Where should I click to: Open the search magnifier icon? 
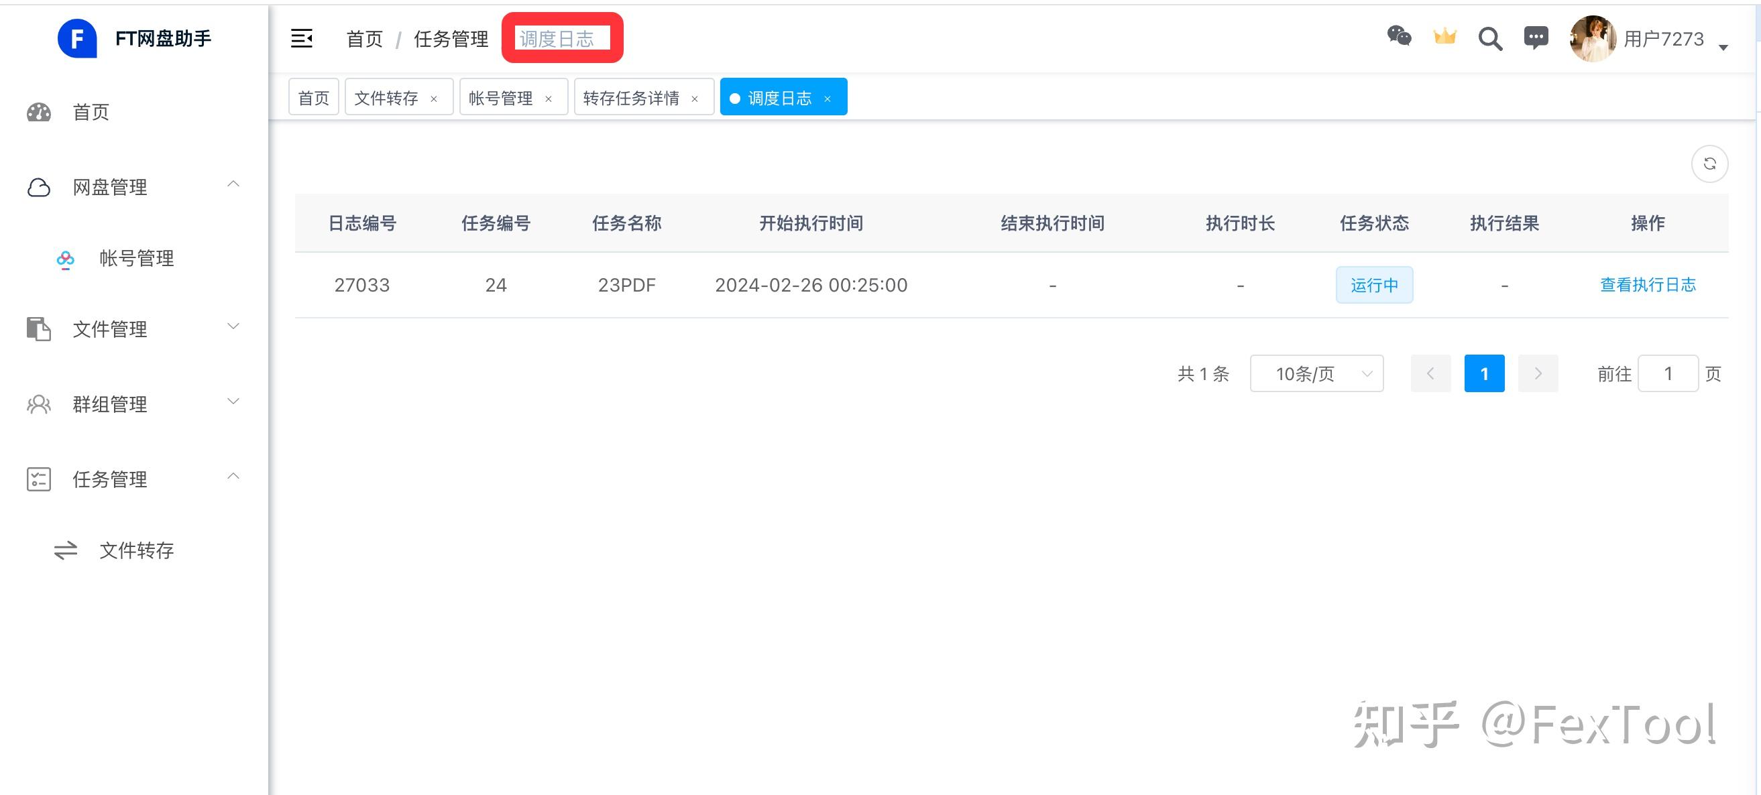coord(1490,38)
